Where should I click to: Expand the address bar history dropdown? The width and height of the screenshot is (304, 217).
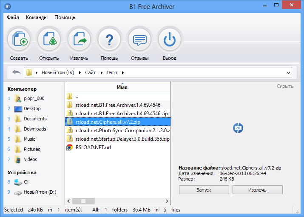(288, 72)
